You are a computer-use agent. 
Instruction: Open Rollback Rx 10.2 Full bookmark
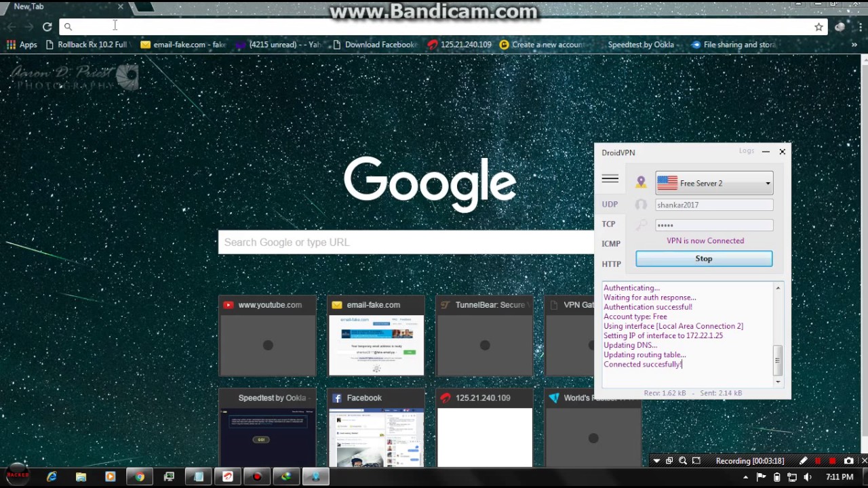tap(86, 45)
